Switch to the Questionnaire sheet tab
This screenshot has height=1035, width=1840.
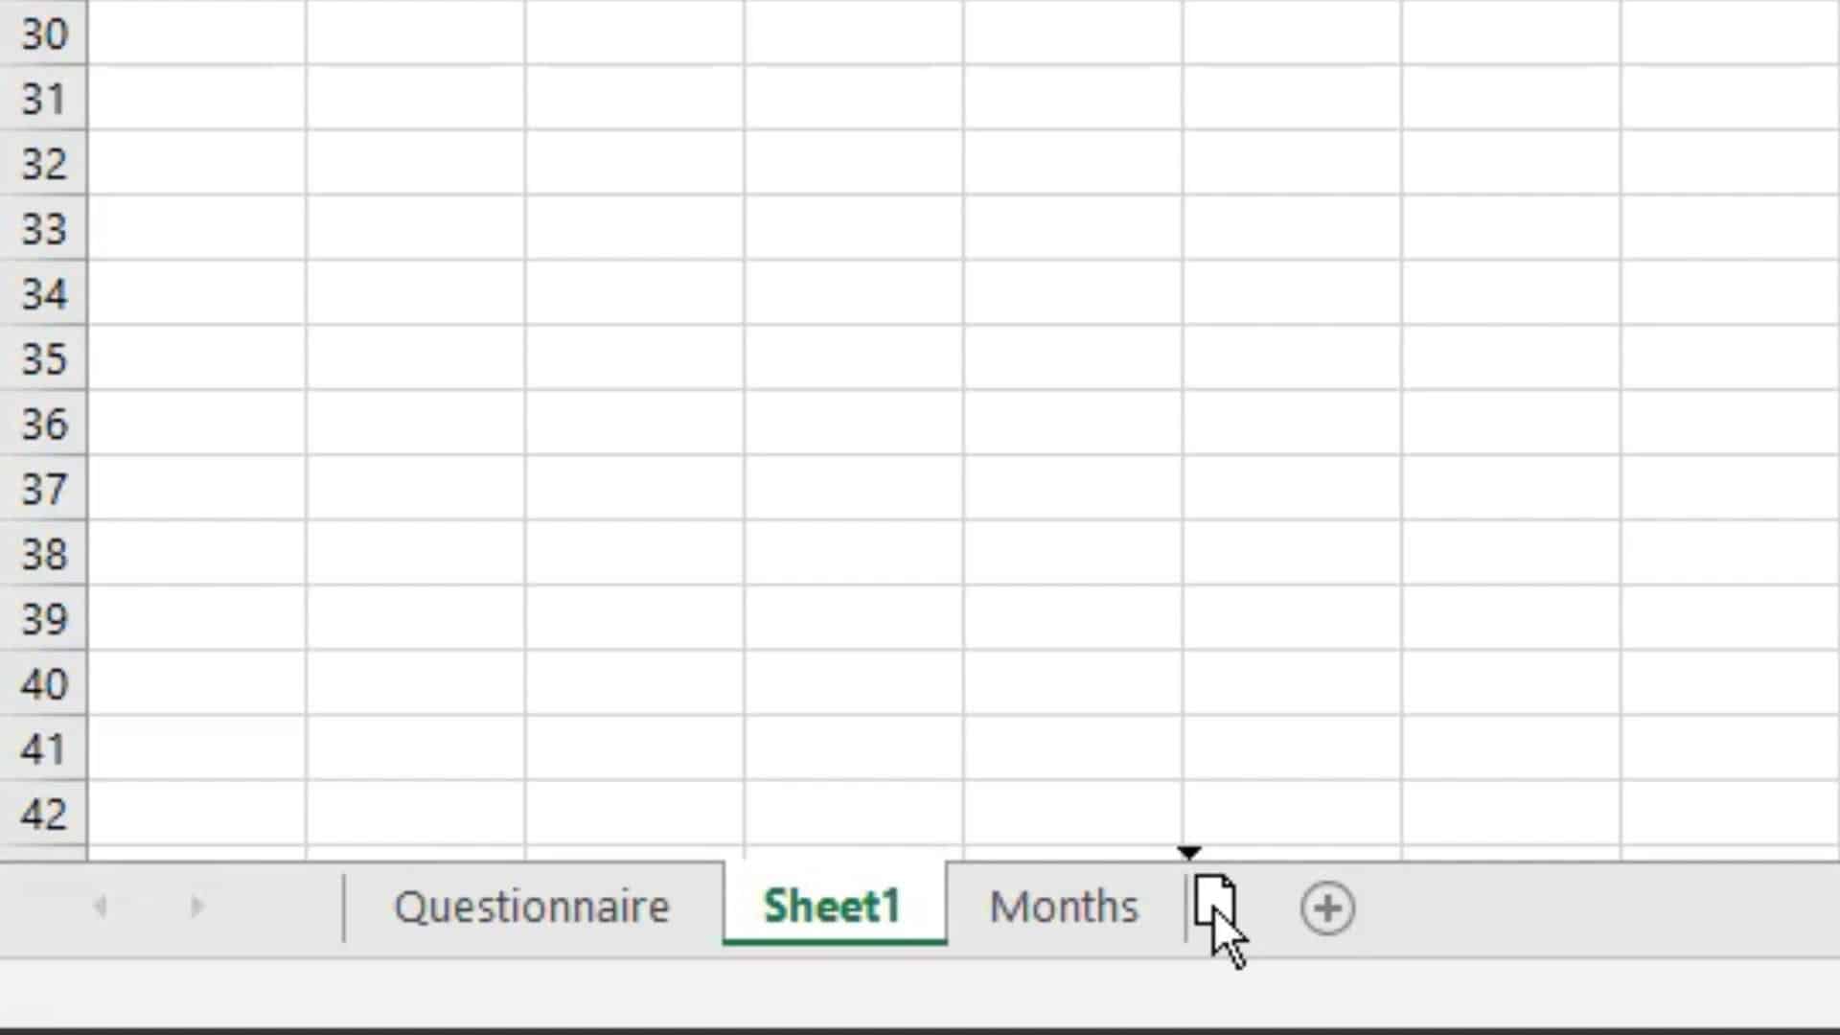(x=533, y=906)
